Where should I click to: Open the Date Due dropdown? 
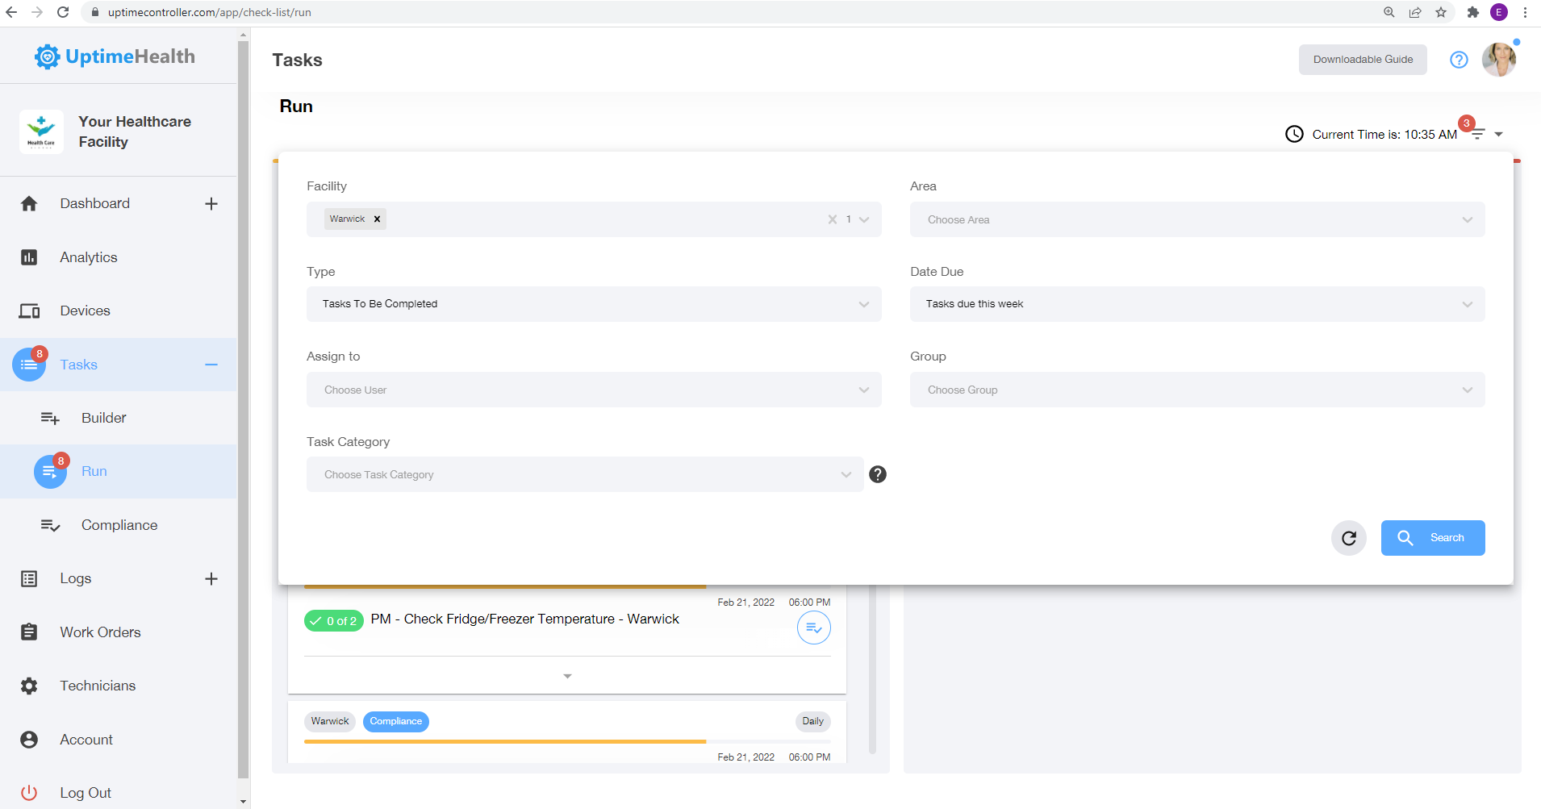point(1197,304)
